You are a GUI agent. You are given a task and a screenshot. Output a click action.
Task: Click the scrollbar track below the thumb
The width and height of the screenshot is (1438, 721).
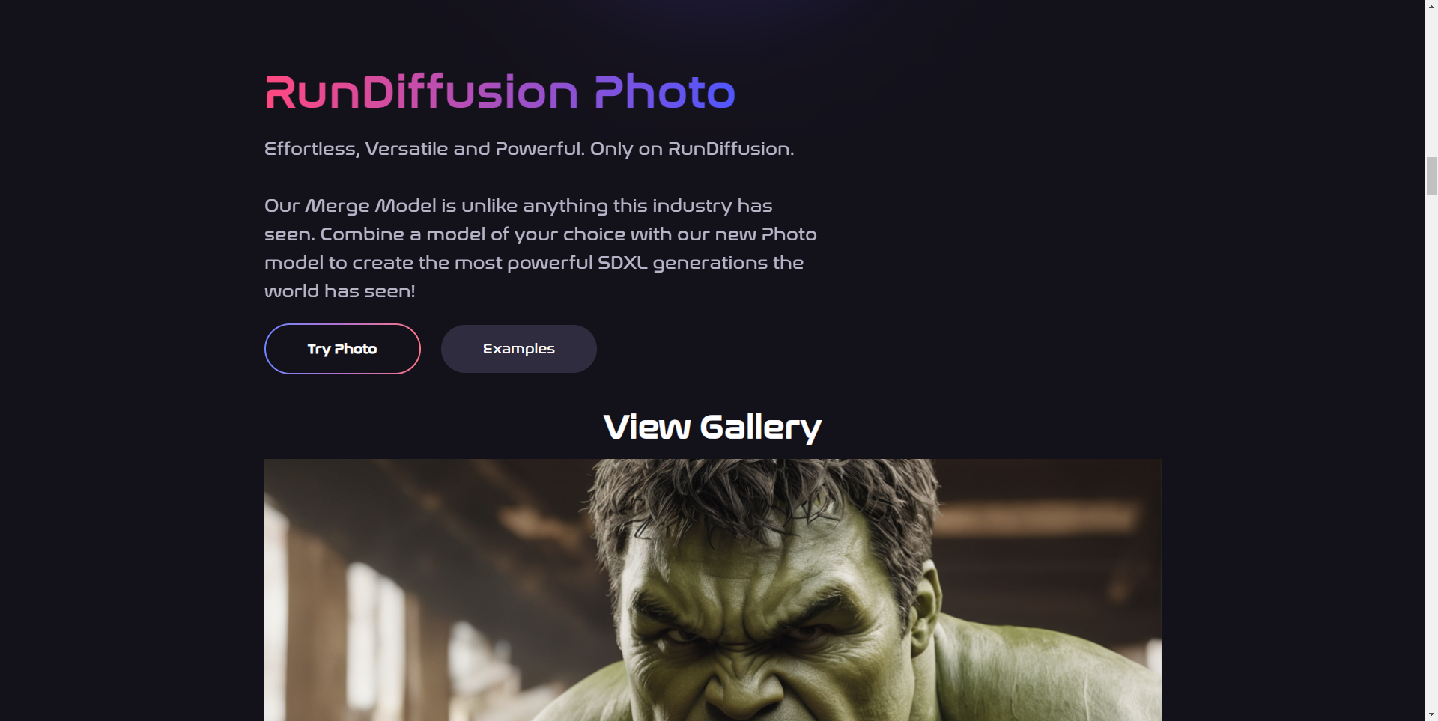pos(1431,449)
